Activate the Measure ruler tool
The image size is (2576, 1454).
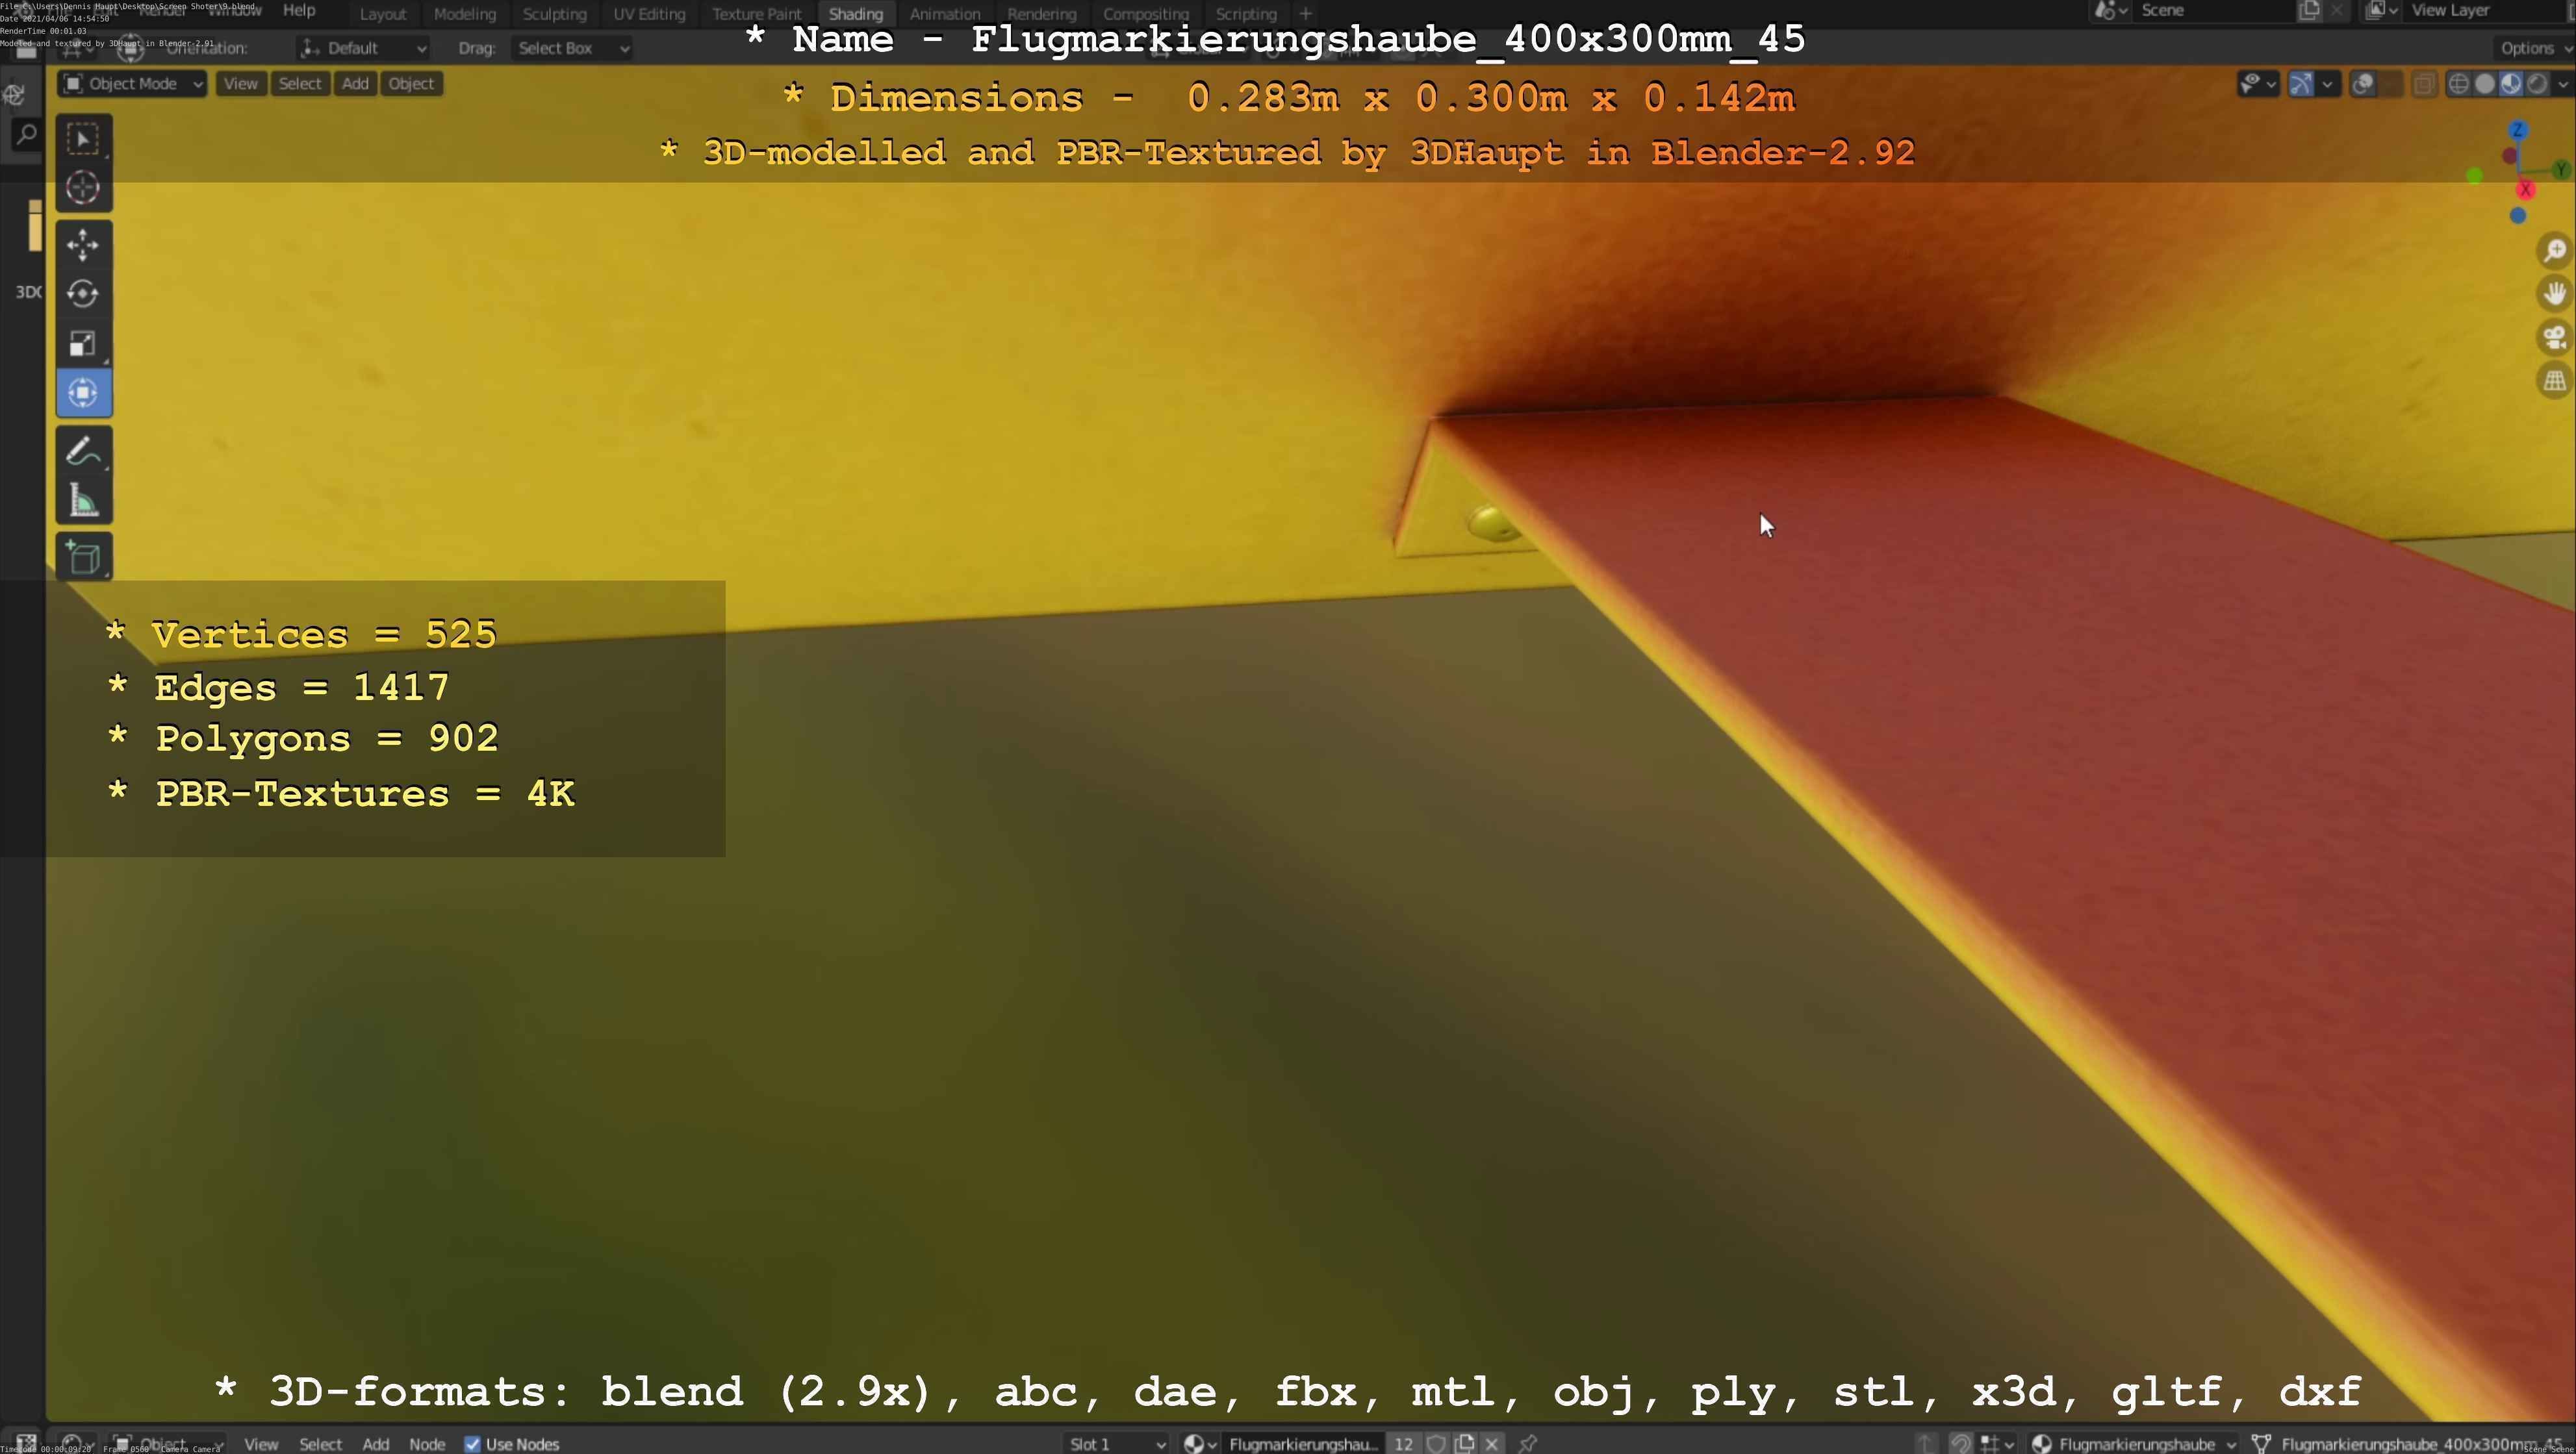83,501
